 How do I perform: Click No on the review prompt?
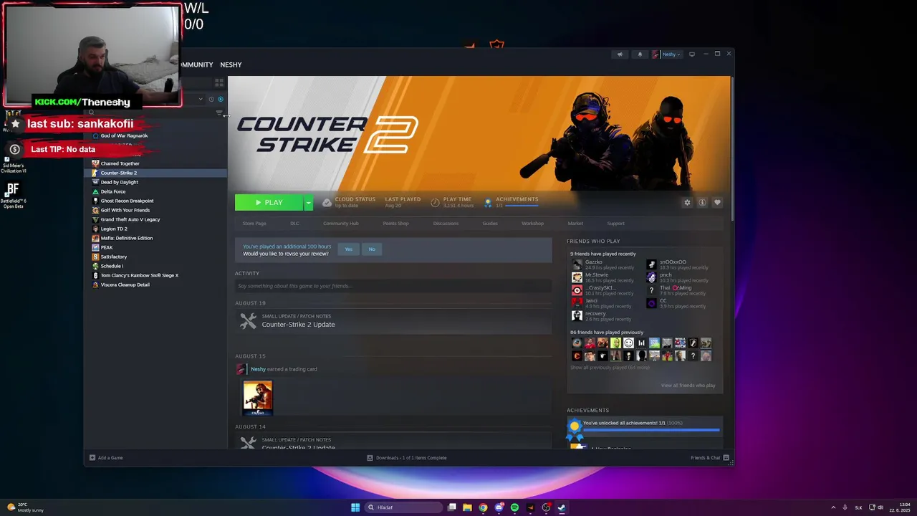click(x=372, y=249)
